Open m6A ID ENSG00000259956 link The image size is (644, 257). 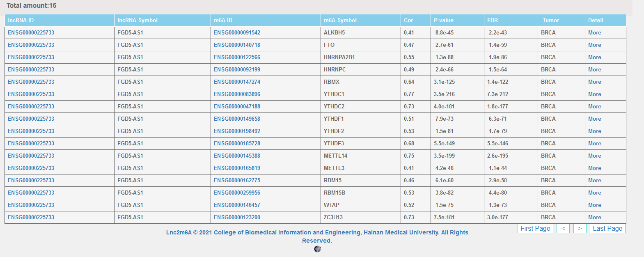237,193
